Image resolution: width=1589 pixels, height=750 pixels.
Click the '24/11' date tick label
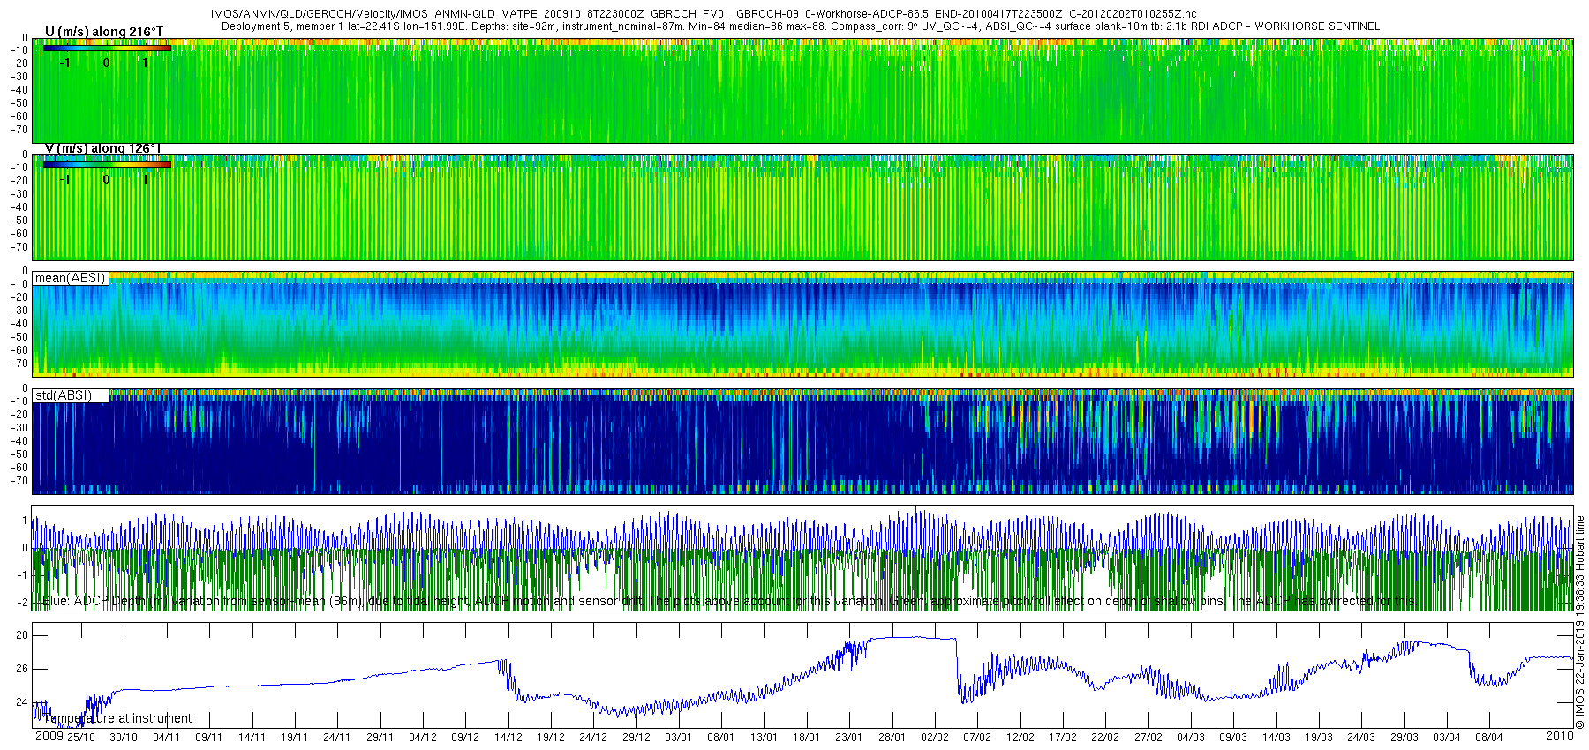tap(337, 738)
